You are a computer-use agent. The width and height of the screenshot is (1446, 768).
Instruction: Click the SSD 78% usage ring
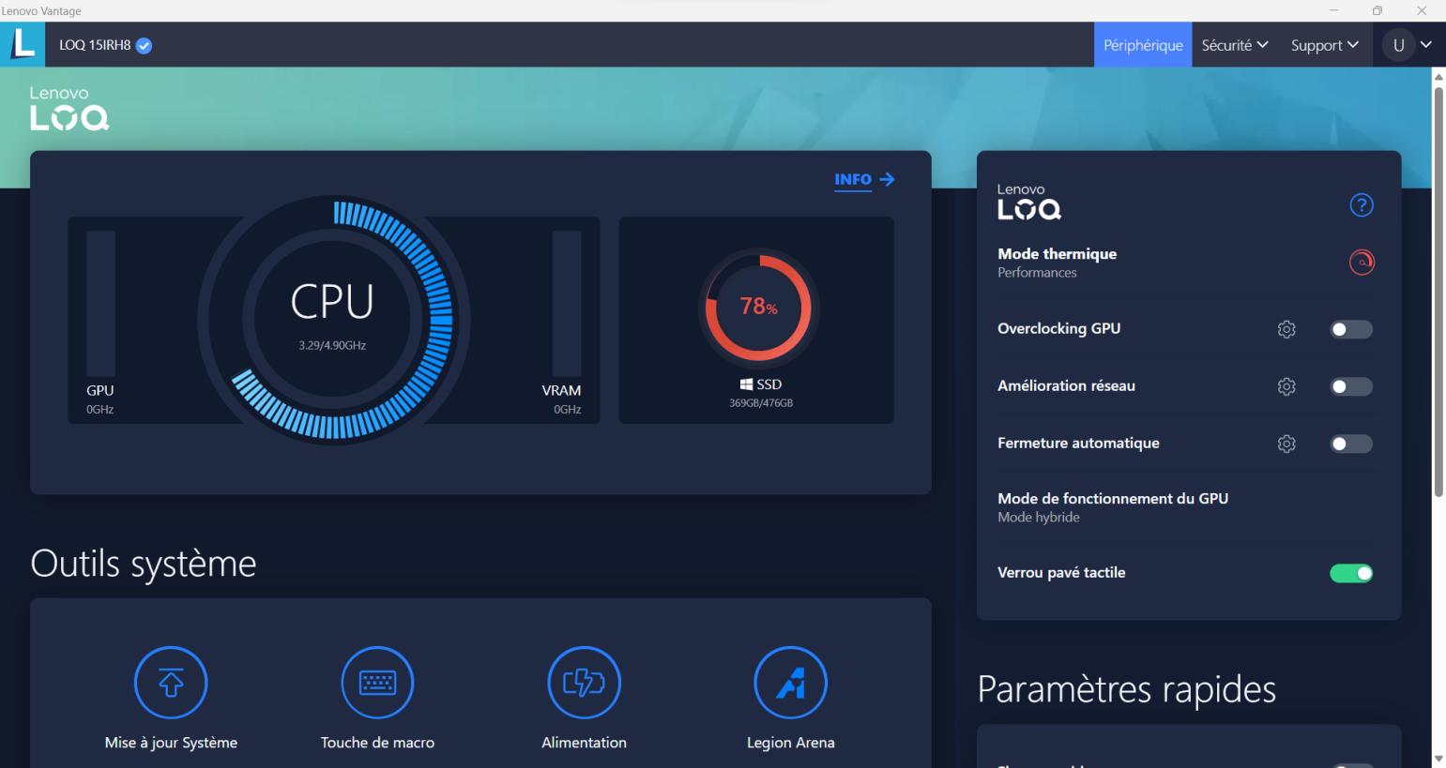pyautogui.click(x=758, y=307)
